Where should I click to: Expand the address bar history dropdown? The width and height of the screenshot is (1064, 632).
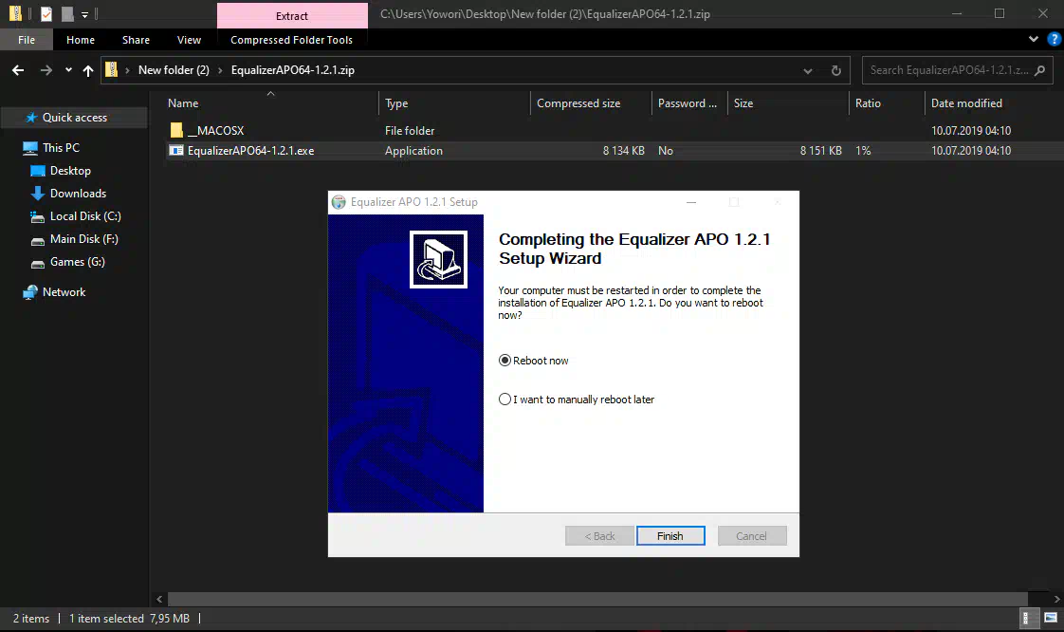click(x=808, y=70)
